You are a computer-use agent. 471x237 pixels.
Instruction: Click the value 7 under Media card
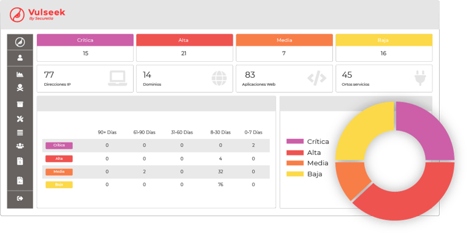284,53
